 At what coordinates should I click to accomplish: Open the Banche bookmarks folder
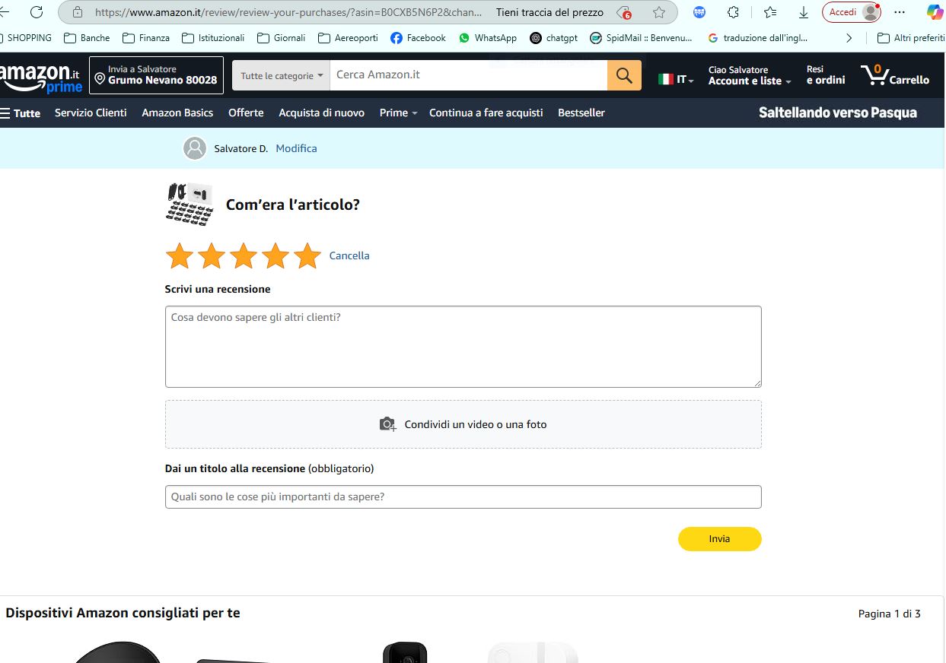pos(87,38)
